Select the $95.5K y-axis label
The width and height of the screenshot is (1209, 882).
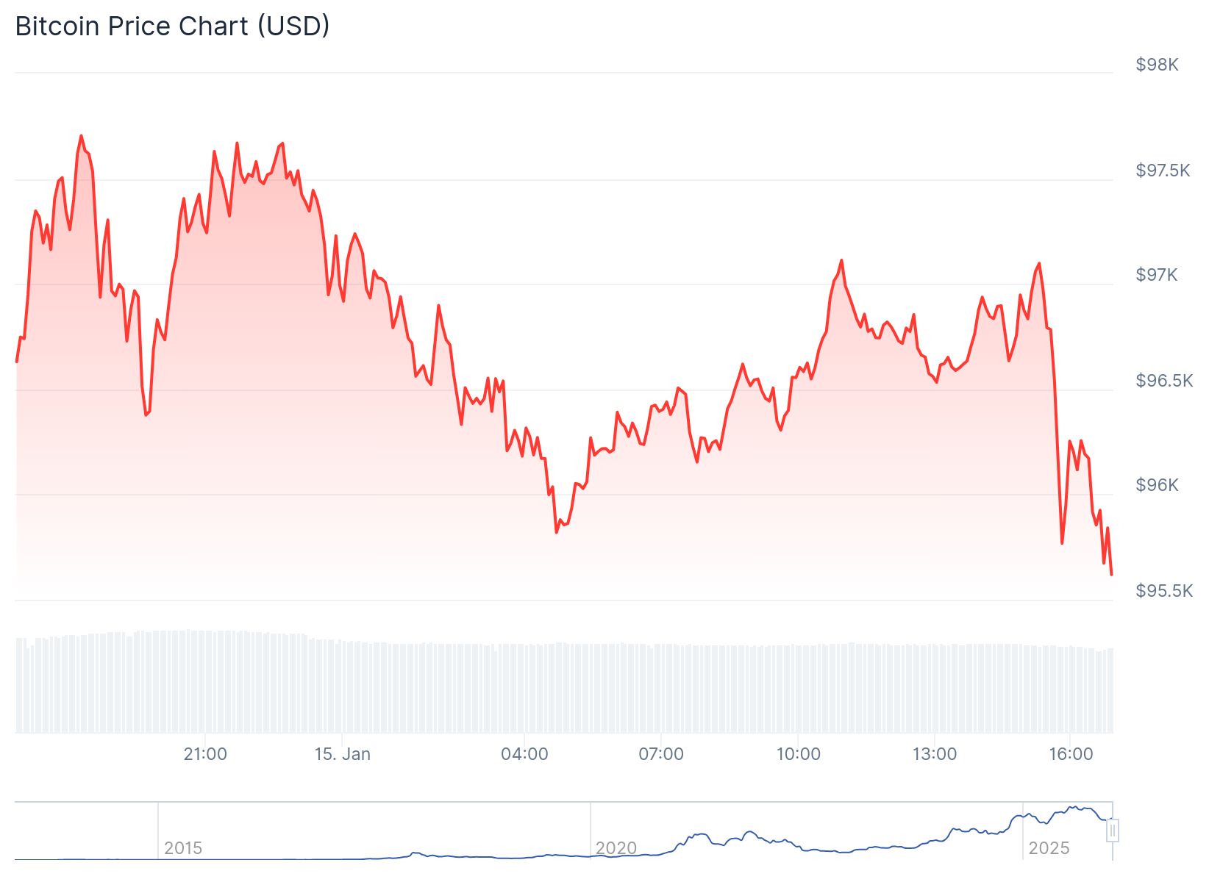point(1163,591)
